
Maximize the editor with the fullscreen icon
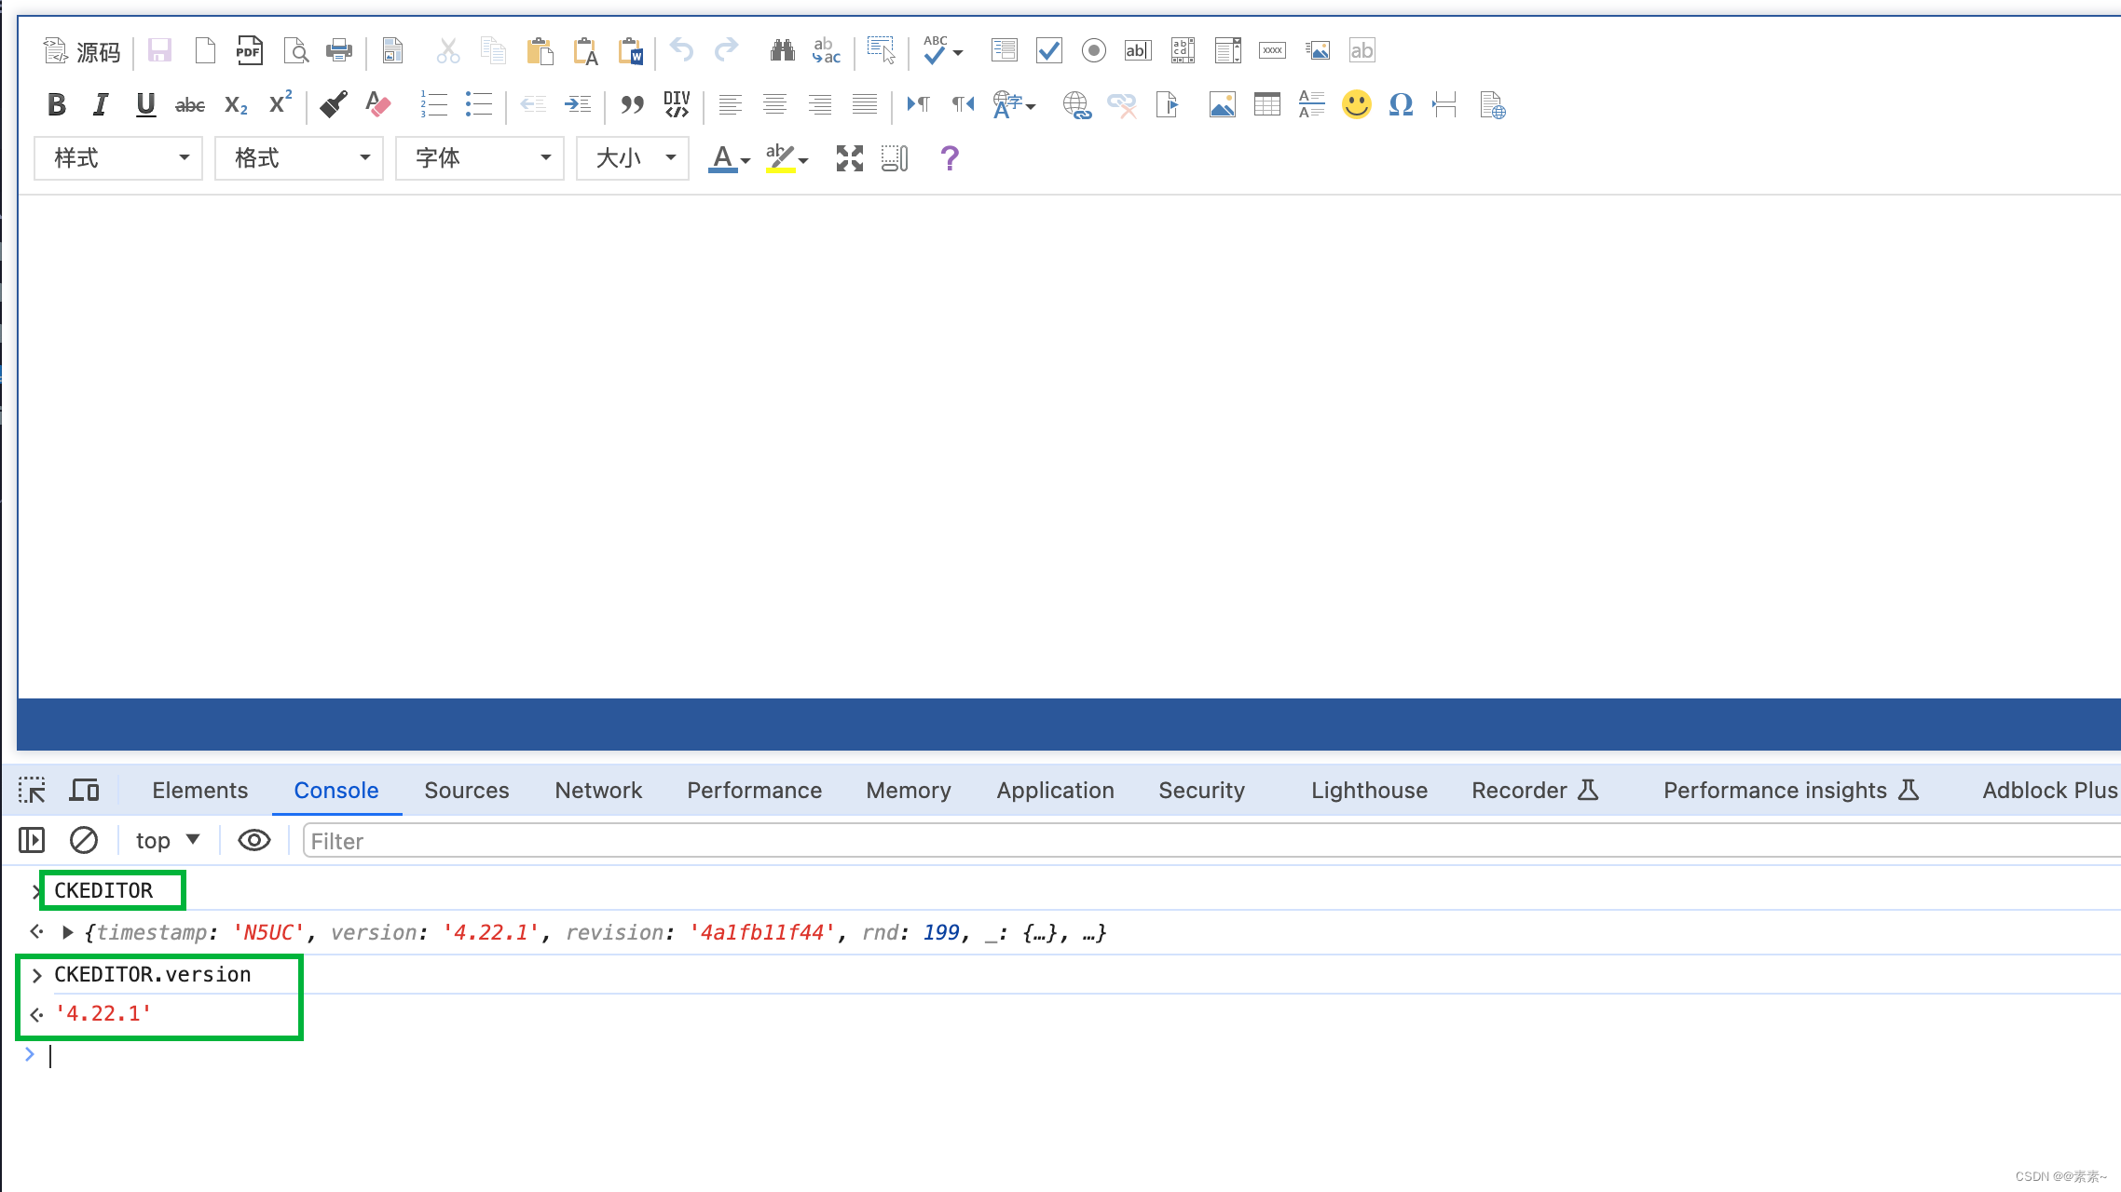point(849,158)
